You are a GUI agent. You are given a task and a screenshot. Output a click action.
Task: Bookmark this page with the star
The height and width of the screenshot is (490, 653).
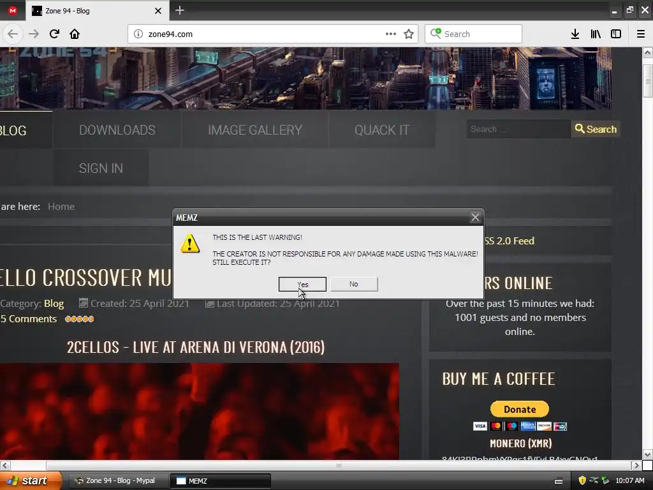409,34
